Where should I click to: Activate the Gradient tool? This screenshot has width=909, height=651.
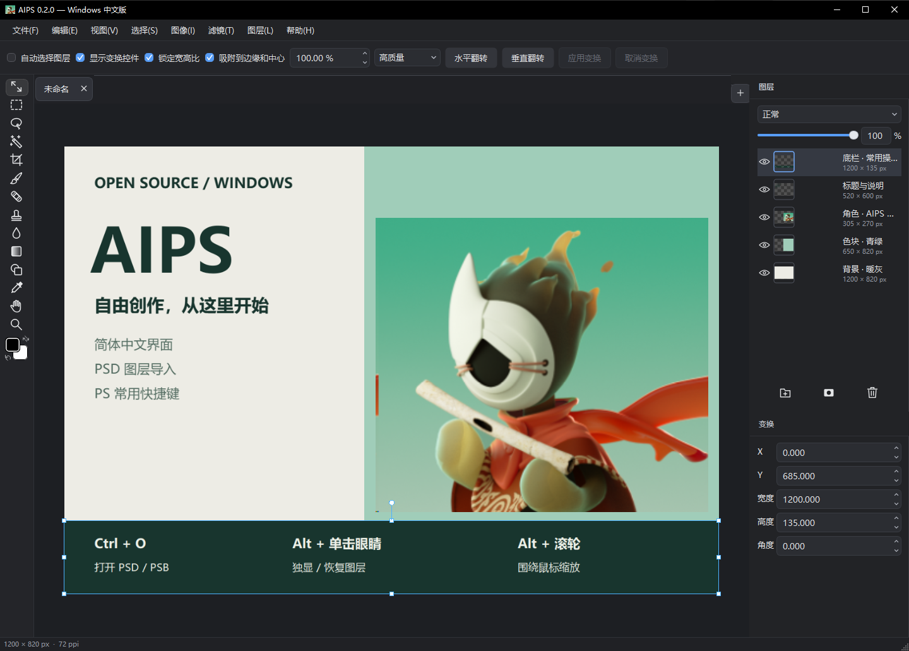click(x=16, y=251)
